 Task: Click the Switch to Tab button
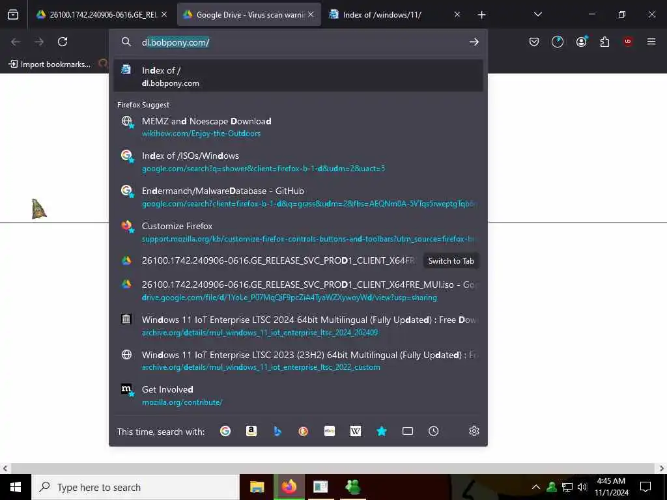pyautogui.click(x=451, y=261)
